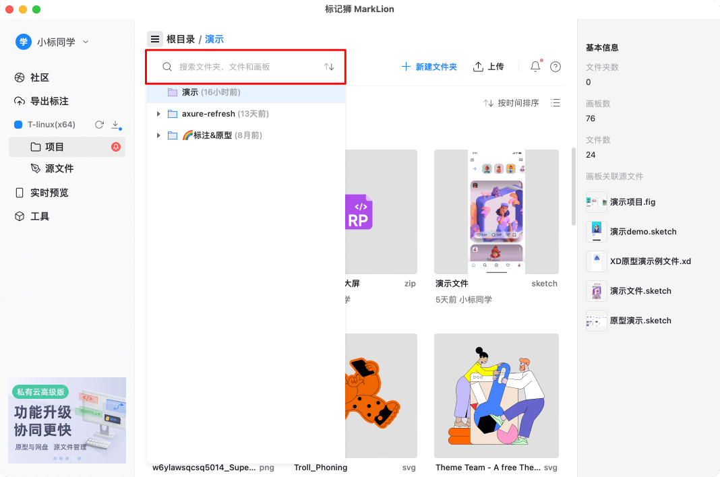Open 演示文件 sketch thumbnail
Viewport: 720px width, 477px height.
(x=496, y=212)
